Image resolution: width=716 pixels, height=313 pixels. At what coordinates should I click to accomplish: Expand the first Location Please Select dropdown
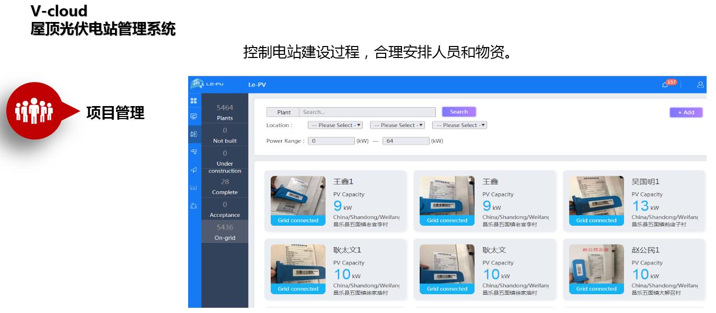pyautogui.click(x=335, y=125)
